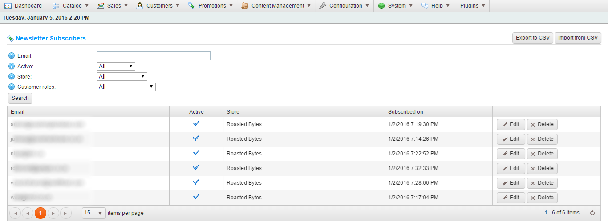The width and height of the screenshot is (608, 222).
Task: Open the Customer roles dropdown
Action: point(126,87)
